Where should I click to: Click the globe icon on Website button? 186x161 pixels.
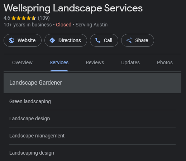(x=11, y=40)
